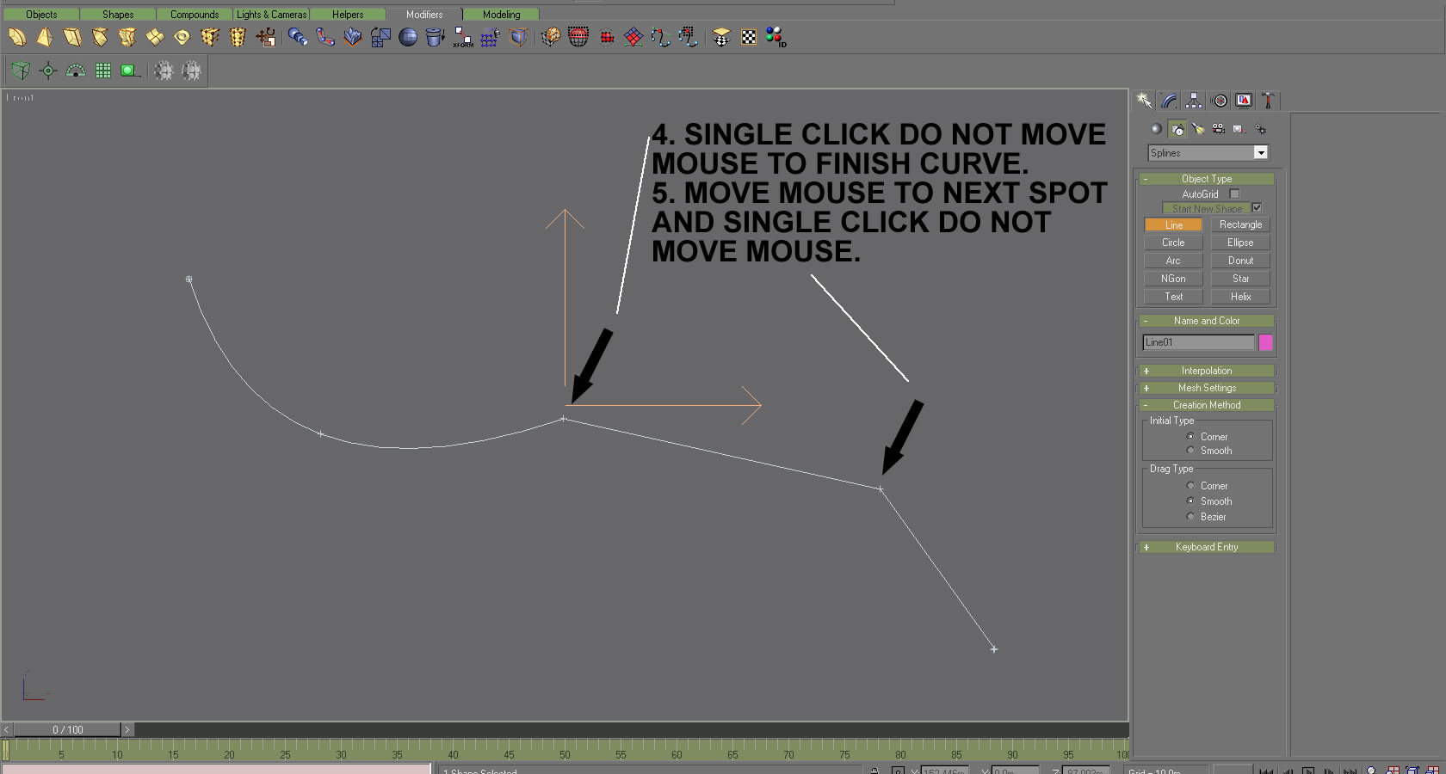The height and width of the screenshot is (774, 1446).
Task: Open the magenta object color swatch
Action: pyautogui.click(x=1265, y=342)
